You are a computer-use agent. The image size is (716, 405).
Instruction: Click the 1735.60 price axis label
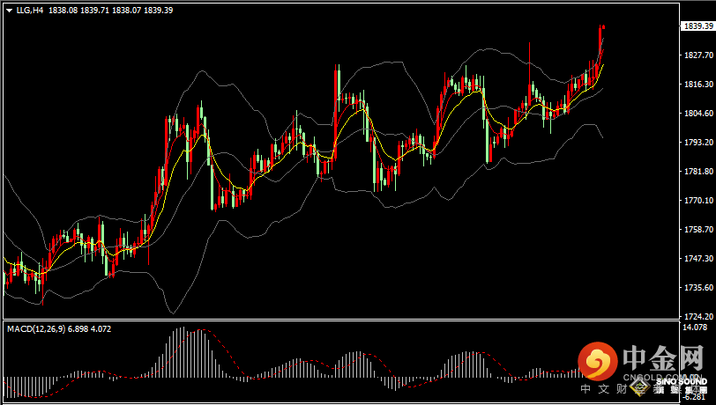[x=697, y=288]
